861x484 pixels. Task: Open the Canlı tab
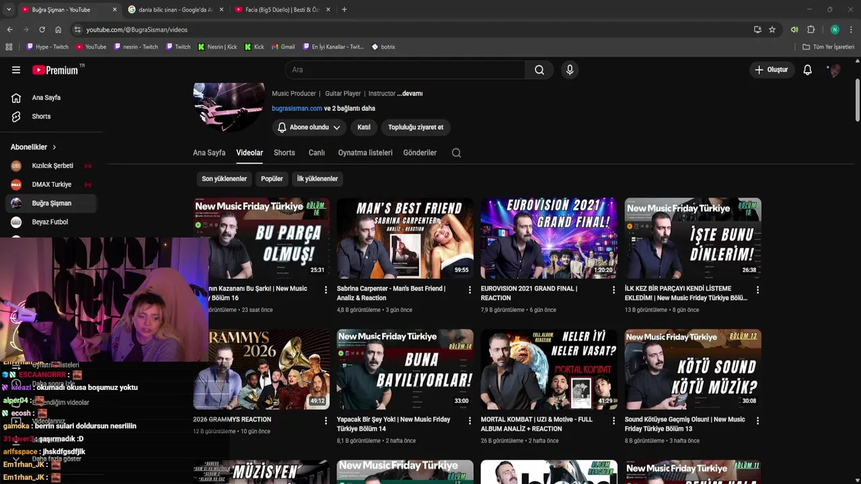(x=317, y=153)
